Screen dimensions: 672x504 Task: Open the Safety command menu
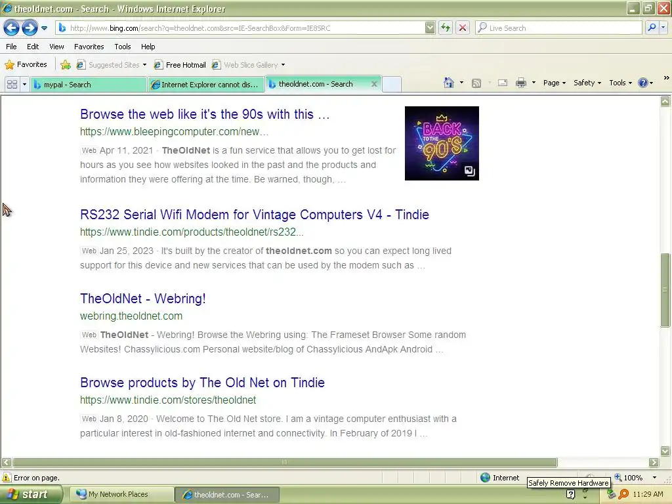pyautogui.click(x=587, y=83)
